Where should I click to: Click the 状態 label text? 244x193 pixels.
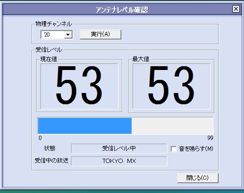pos(50,148)
